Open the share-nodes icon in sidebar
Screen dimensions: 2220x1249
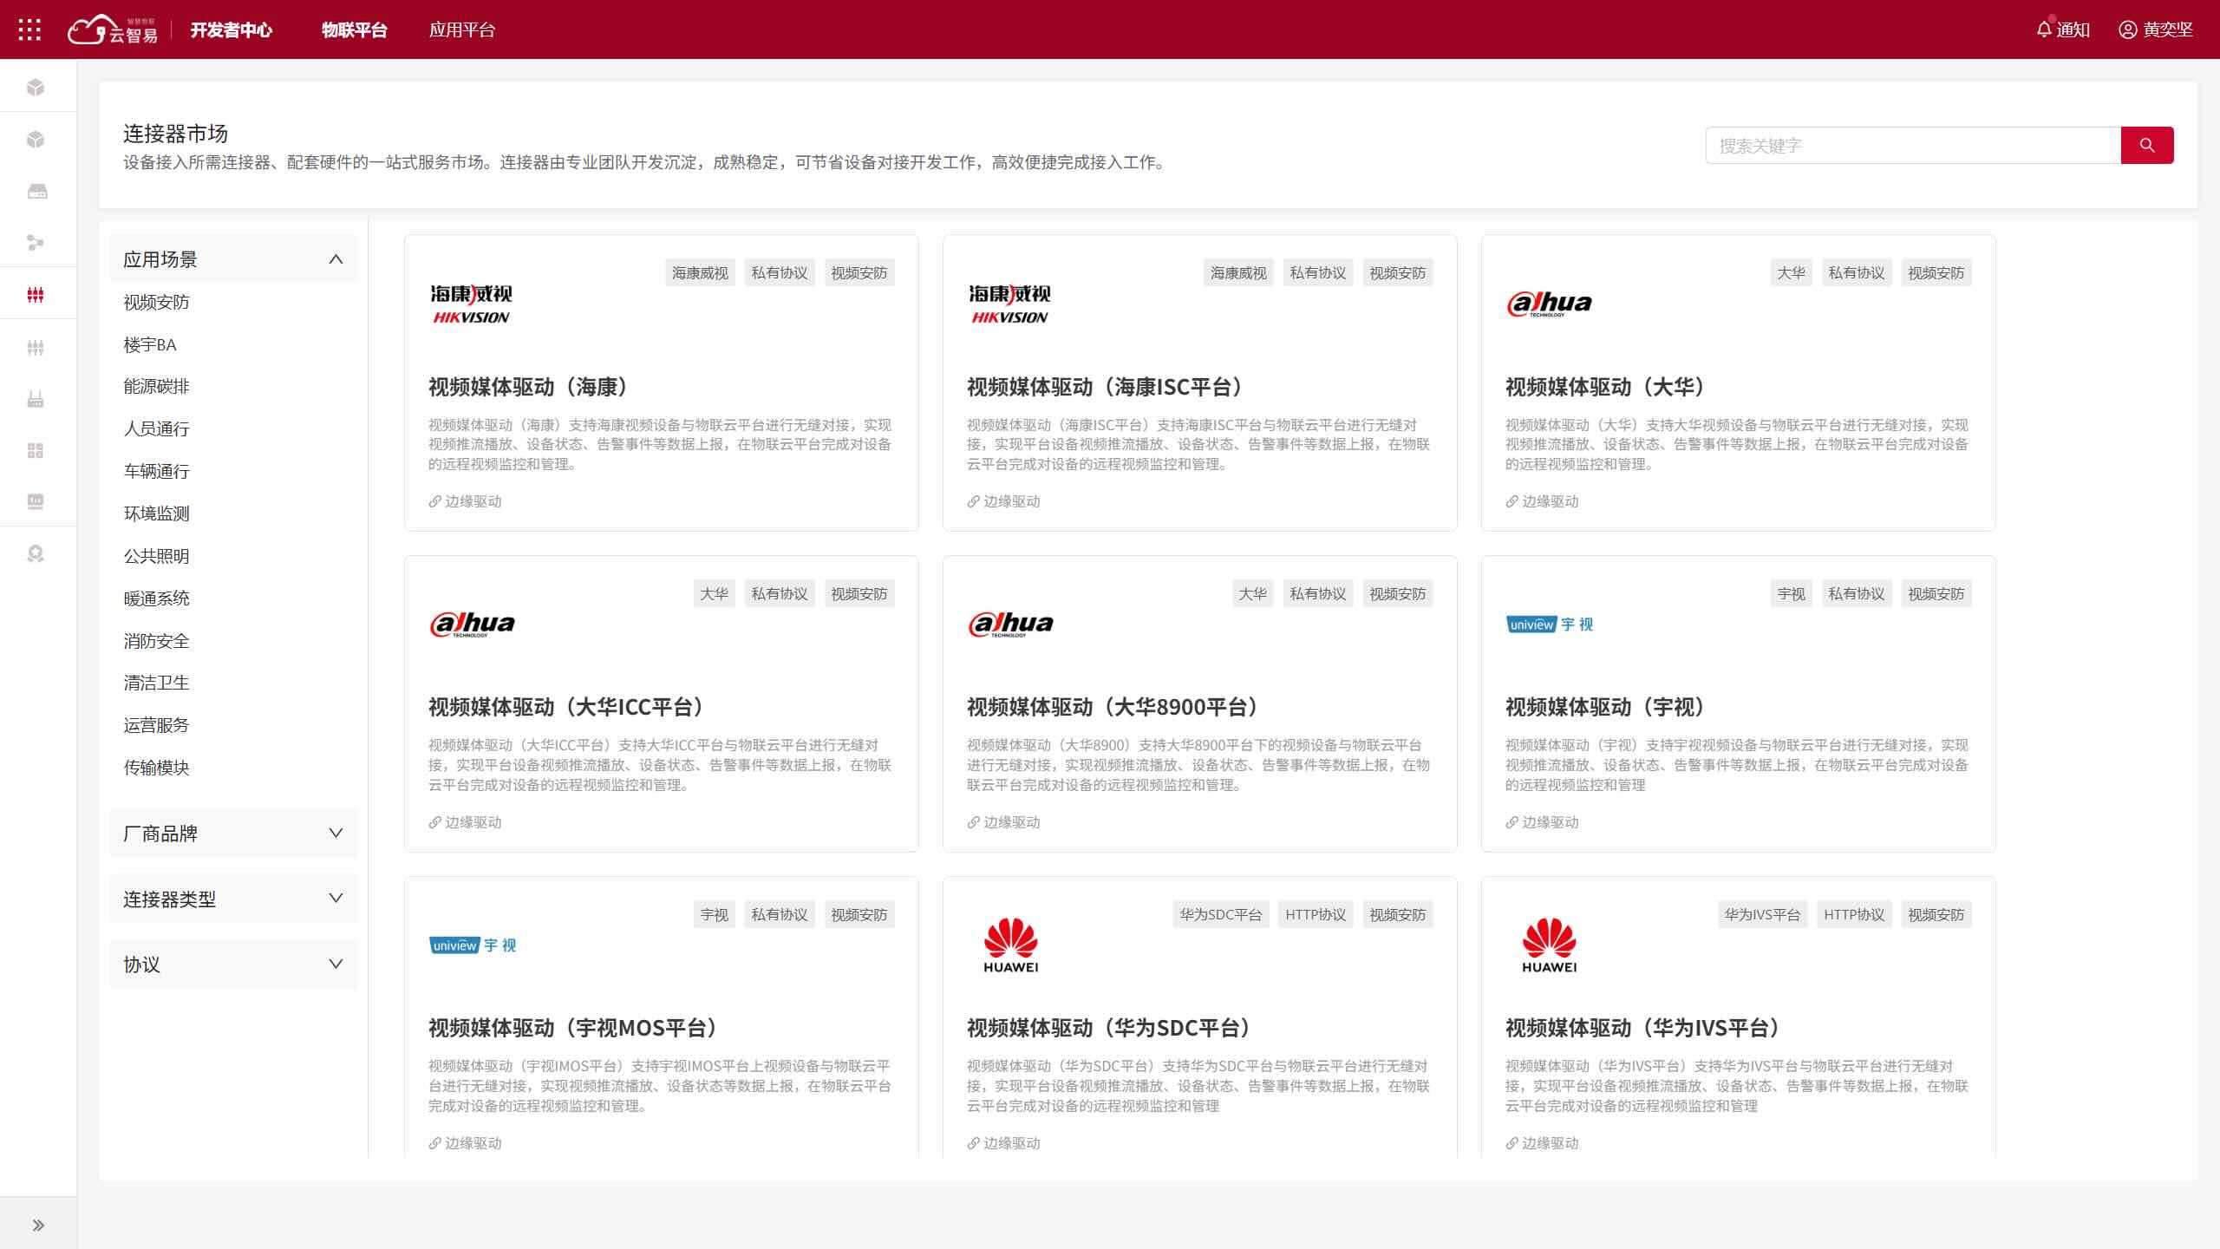(x=36, y=243)
